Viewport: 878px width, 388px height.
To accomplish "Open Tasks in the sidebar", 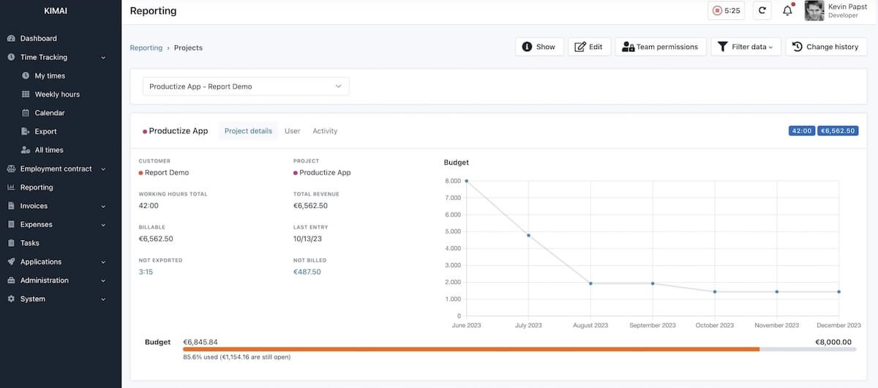I will (30, 243).
